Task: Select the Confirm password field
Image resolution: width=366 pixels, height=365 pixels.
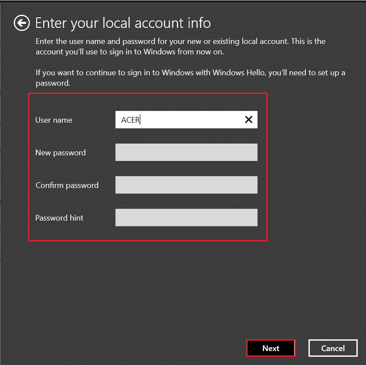Action: [x=186, y=185]
